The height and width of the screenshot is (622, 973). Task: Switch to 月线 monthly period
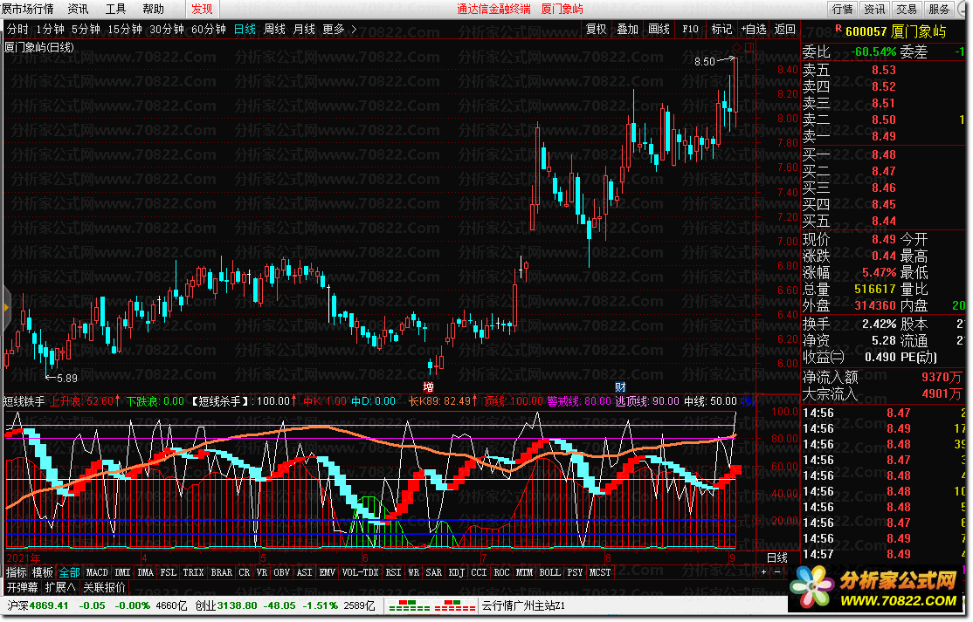[304, 29]
